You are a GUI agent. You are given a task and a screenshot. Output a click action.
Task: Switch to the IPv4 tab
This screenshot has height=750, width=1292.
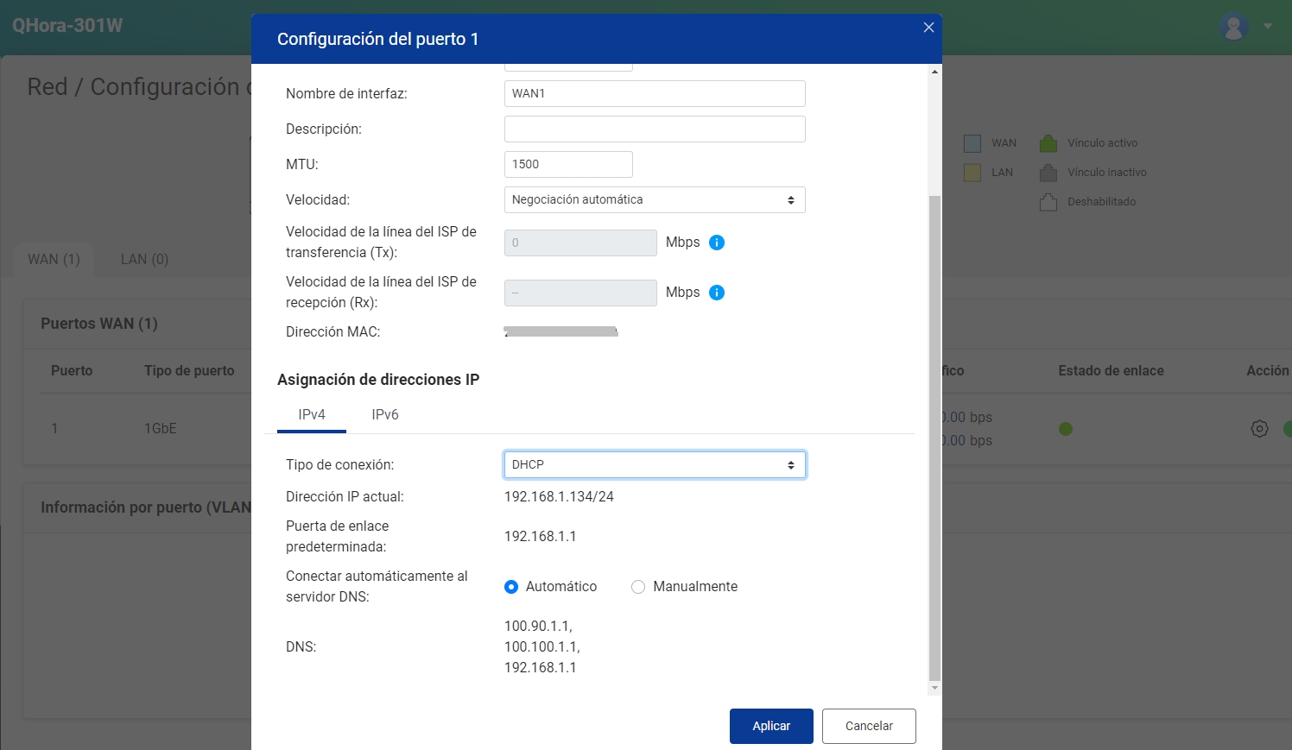312,415
